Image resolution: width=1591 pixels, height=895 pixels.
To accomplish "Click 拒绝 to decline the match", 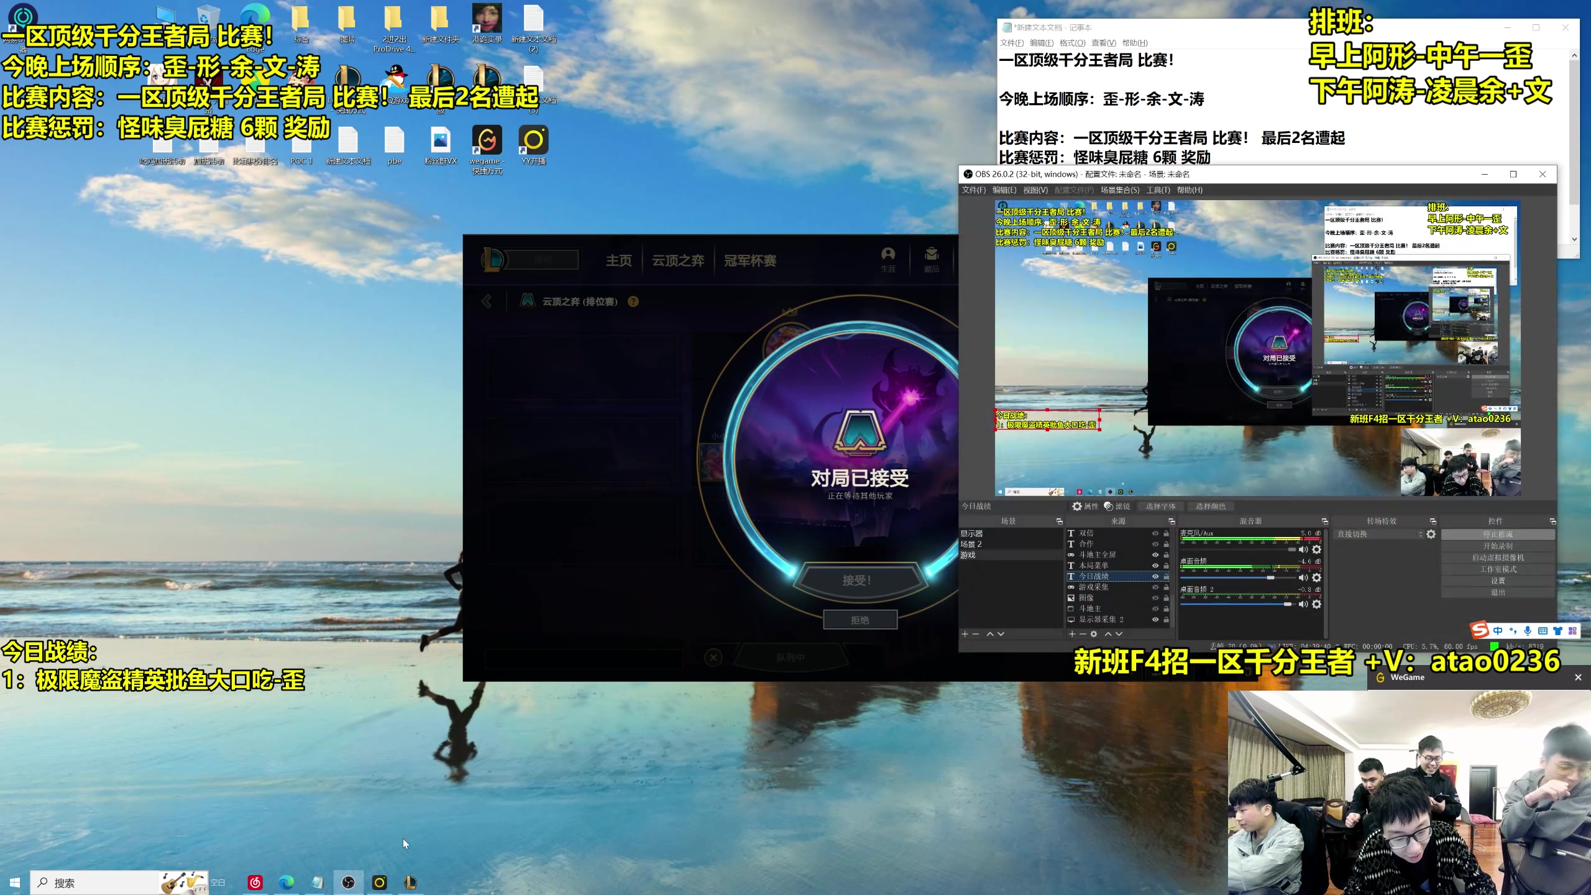I will point(860,620).
